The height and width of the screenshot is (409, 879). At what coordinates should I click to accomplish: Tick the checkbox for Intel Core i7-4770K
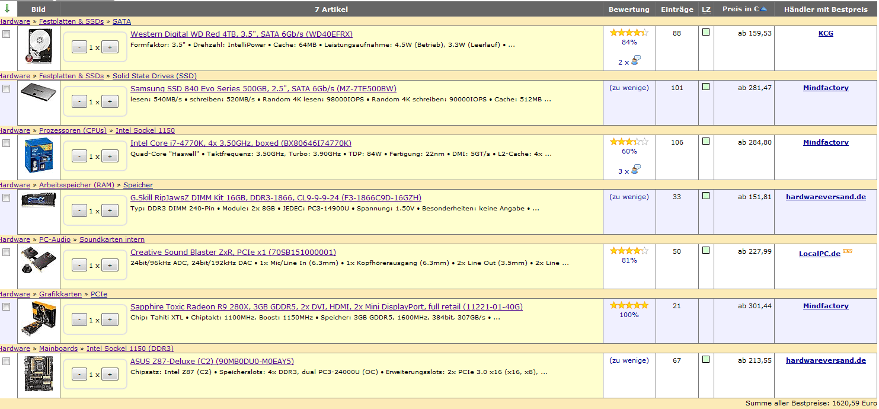7,143
